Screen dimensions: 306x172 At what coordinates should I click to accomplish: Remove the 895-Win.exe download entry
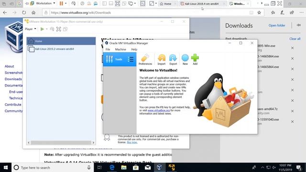(292, 48)
